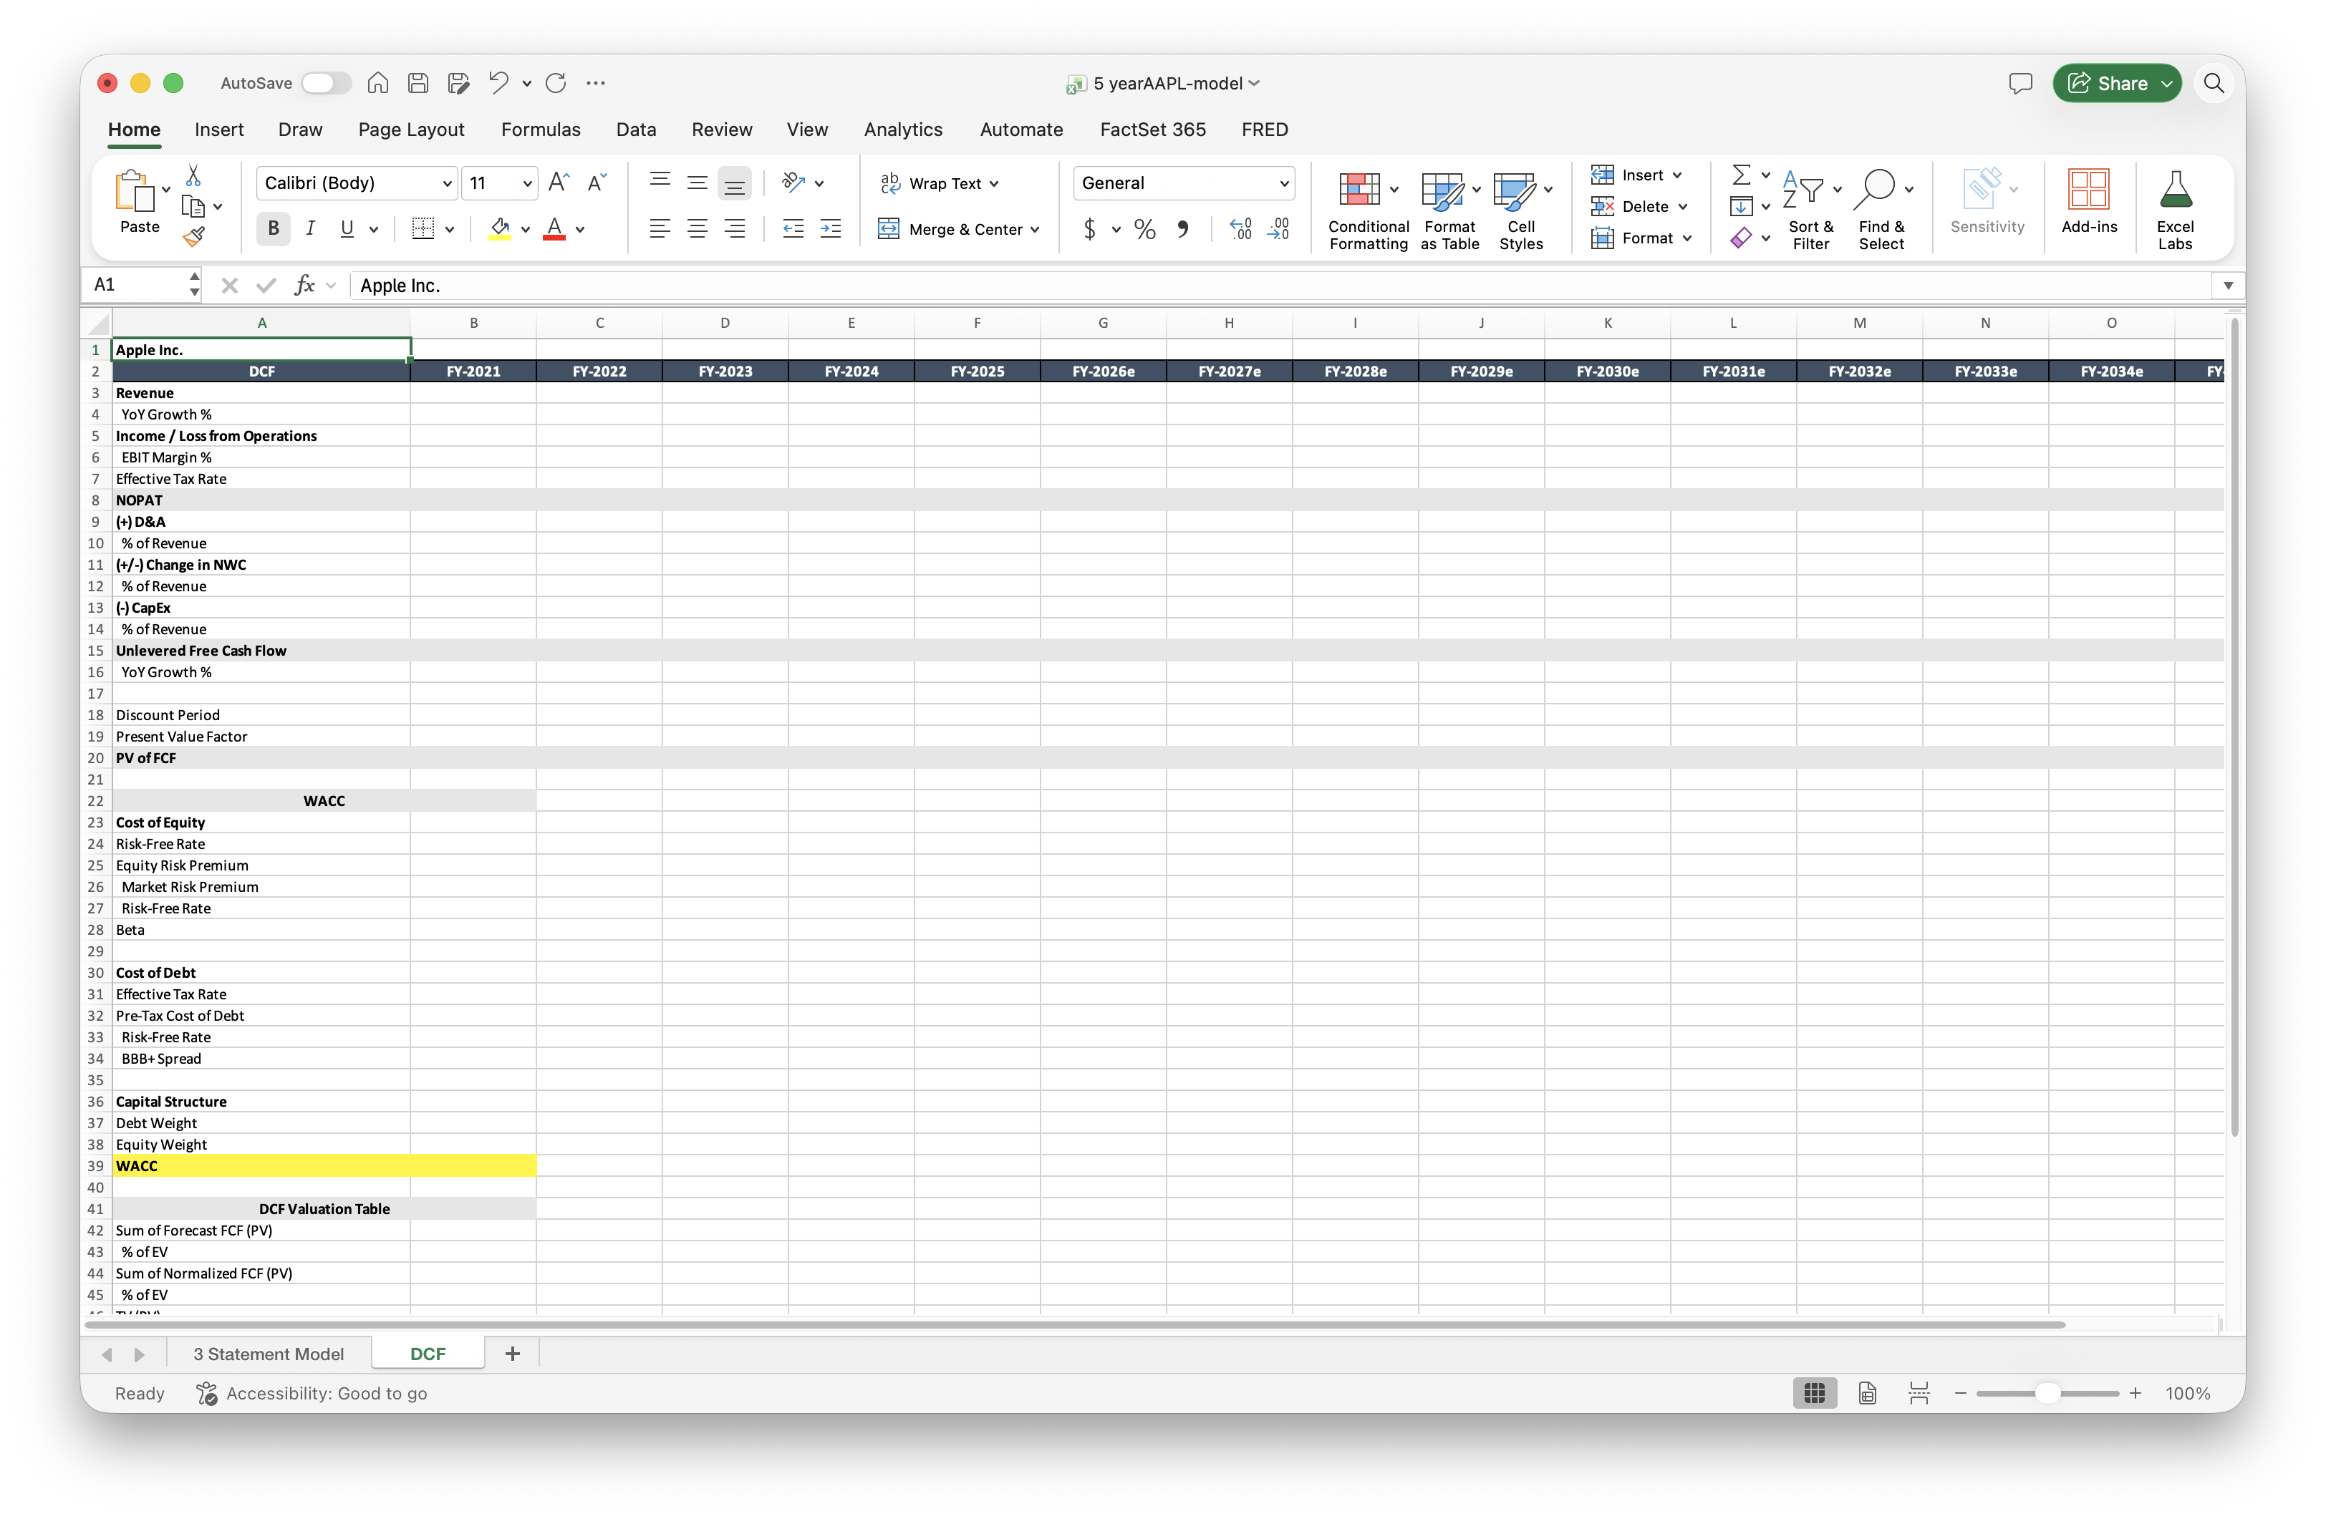Click Align Left icon
2326x1519 pixels.
[660, 228]
